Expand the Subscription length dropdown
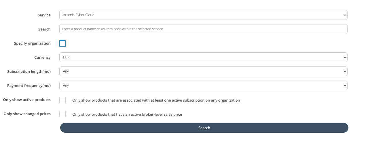 pos(203,71)
